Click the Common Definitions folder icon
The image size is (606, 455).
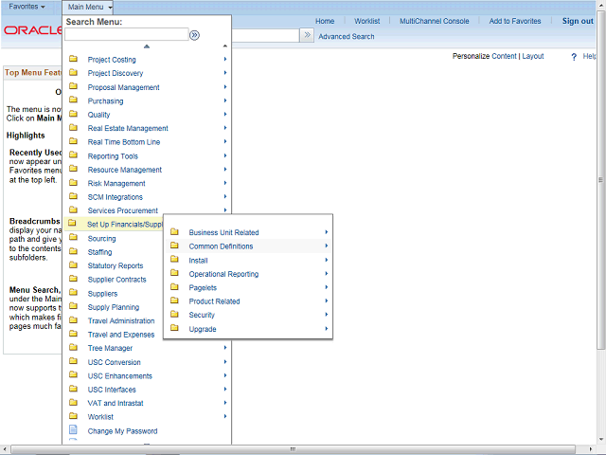coord(174,246)
